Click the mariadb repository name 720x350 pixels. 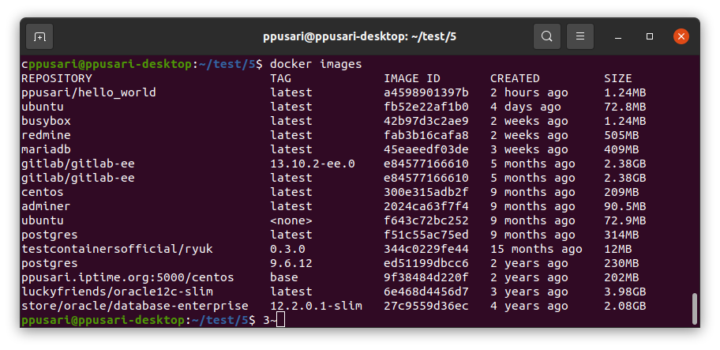pos(46,150)
